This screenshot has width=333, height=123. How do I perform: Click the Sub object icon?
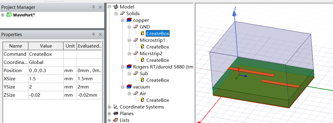(x=136, y=74)
